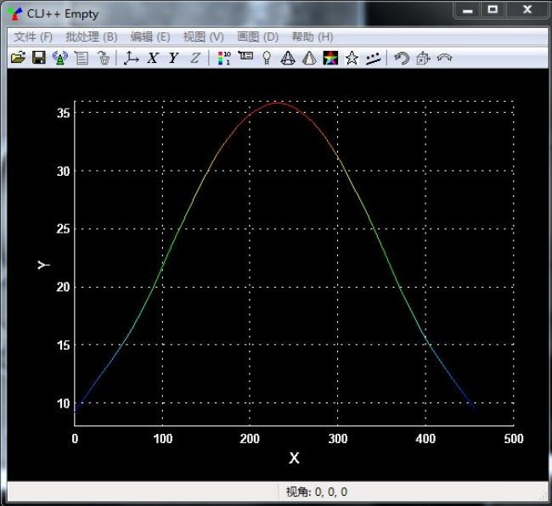Maximize the CLJ++ Empty window

coord(493,9)
